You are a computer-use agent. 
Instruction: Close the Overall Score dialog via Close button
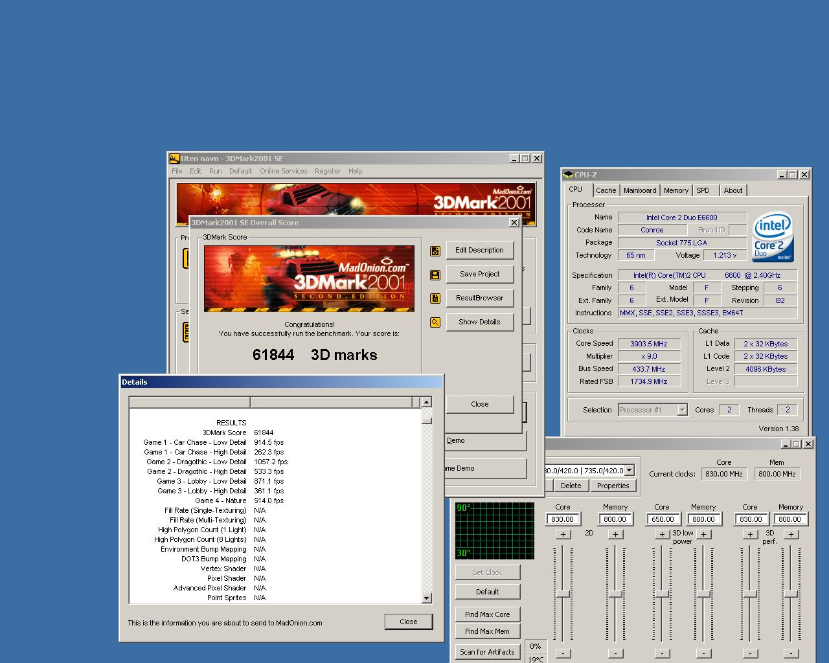pos(479,405)
